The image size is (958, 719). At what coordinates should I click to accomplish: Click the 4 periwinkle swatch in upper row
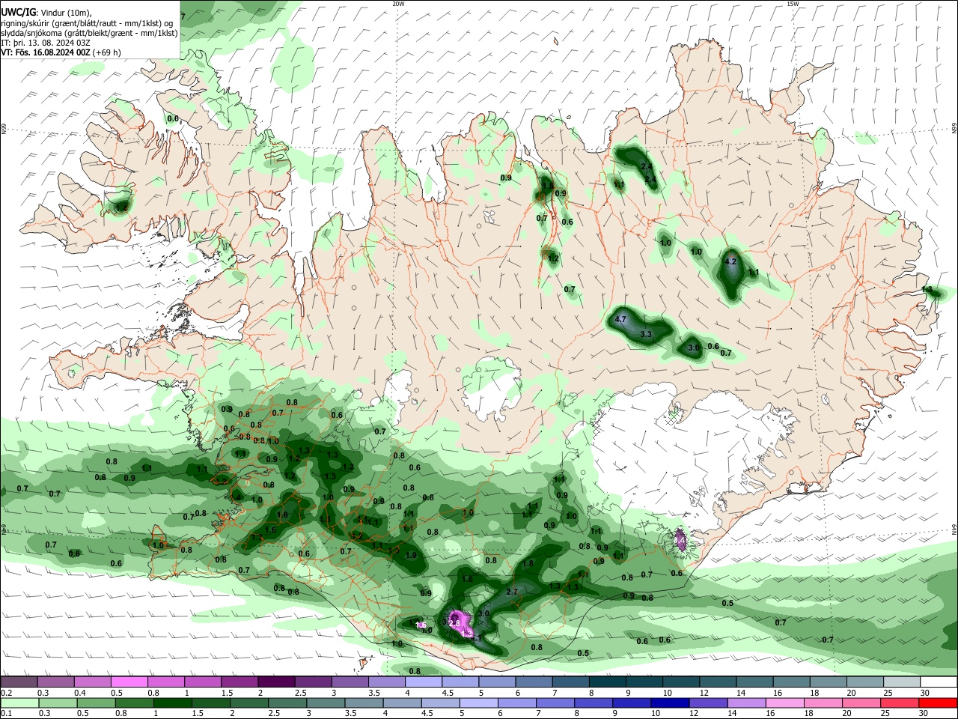pyautogui.click(x=424, y=682)
